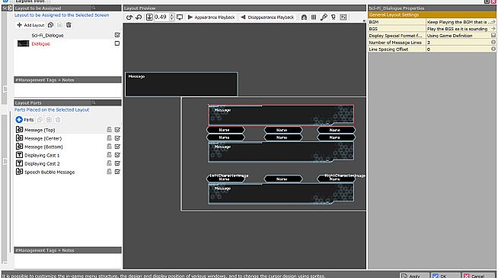Toggle visibility checkbox for Displaying Cast 1
The width and height of the screenshot is (498, 278).
117,155
